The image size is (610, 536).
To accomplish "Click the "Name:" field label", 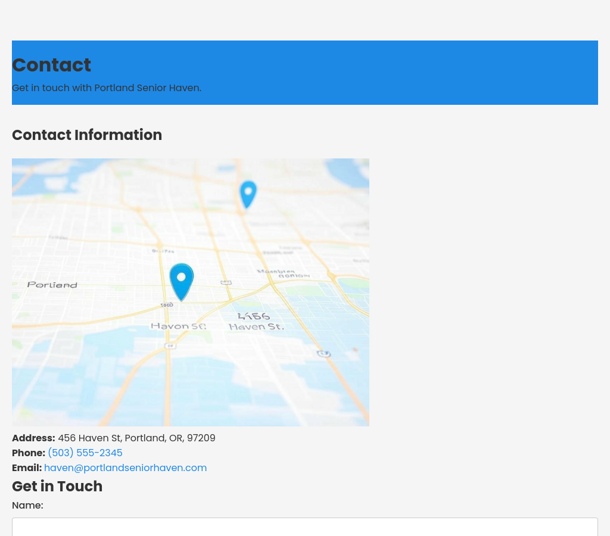I will coord(27,506).
